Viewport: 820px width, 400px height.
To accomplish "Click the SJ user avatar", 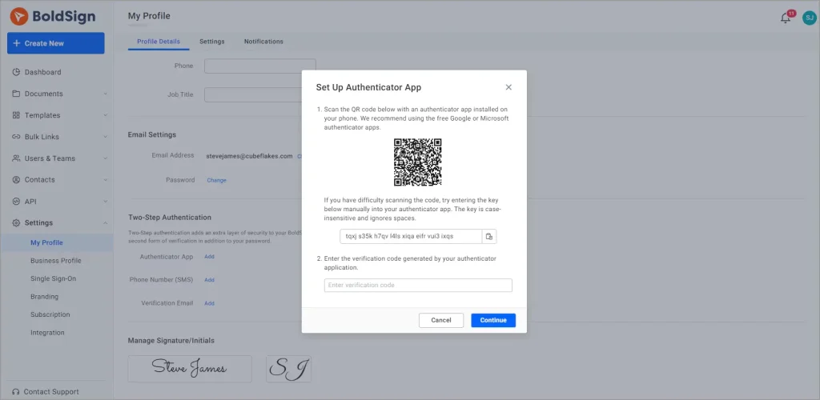I will (808, 18).
